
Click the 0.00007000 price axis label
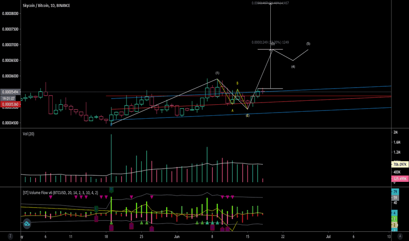click(x=11, y=45)
